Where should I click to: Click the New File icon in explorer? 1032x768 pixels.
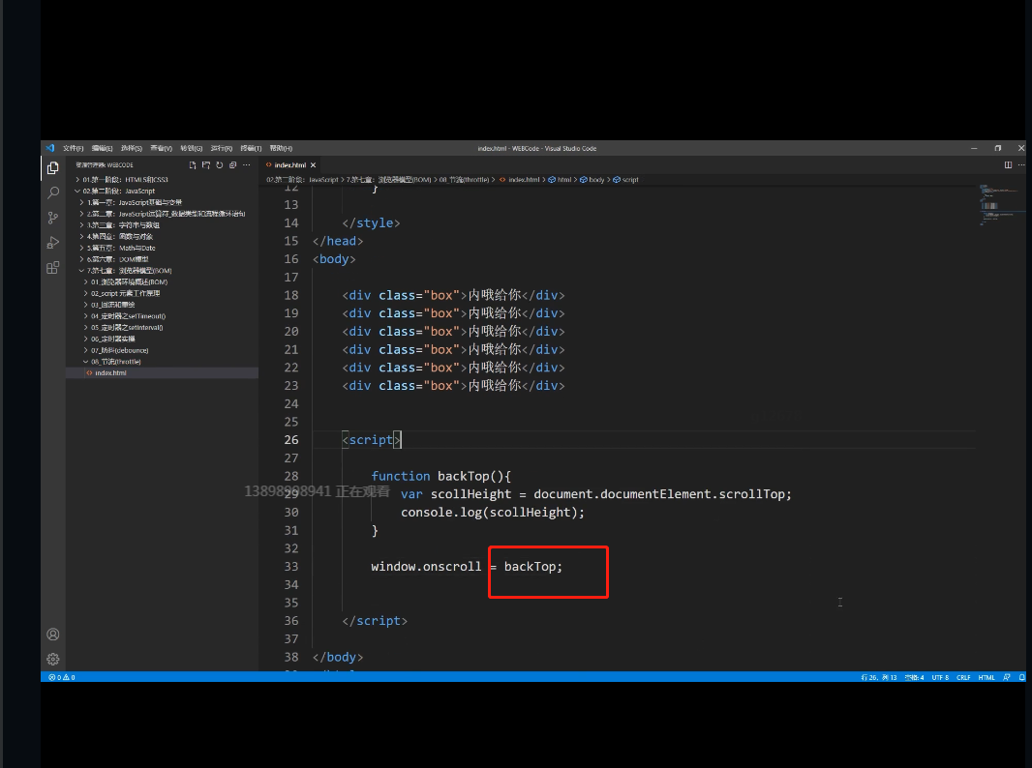click(x=193, y=165)
